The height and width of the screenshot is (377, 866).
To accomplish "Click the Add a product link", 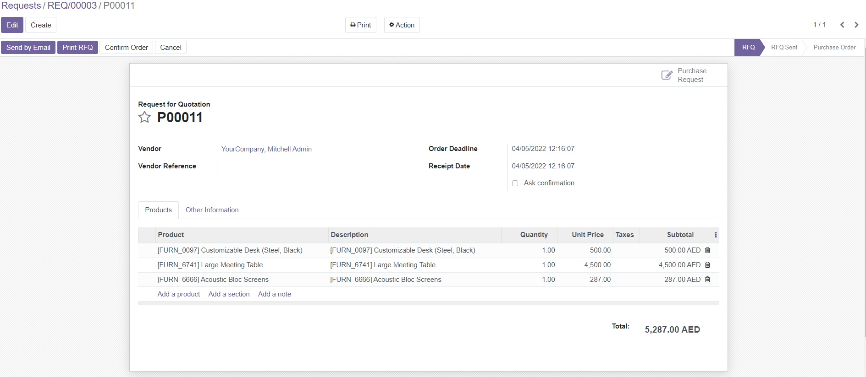I will coord(179,294).
